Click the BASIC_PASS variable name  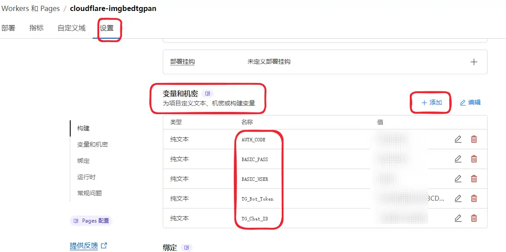tap(255, 159)
